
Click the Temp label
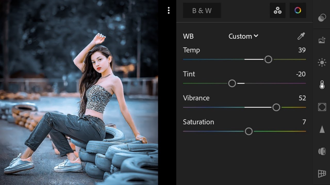coord(191,50)
